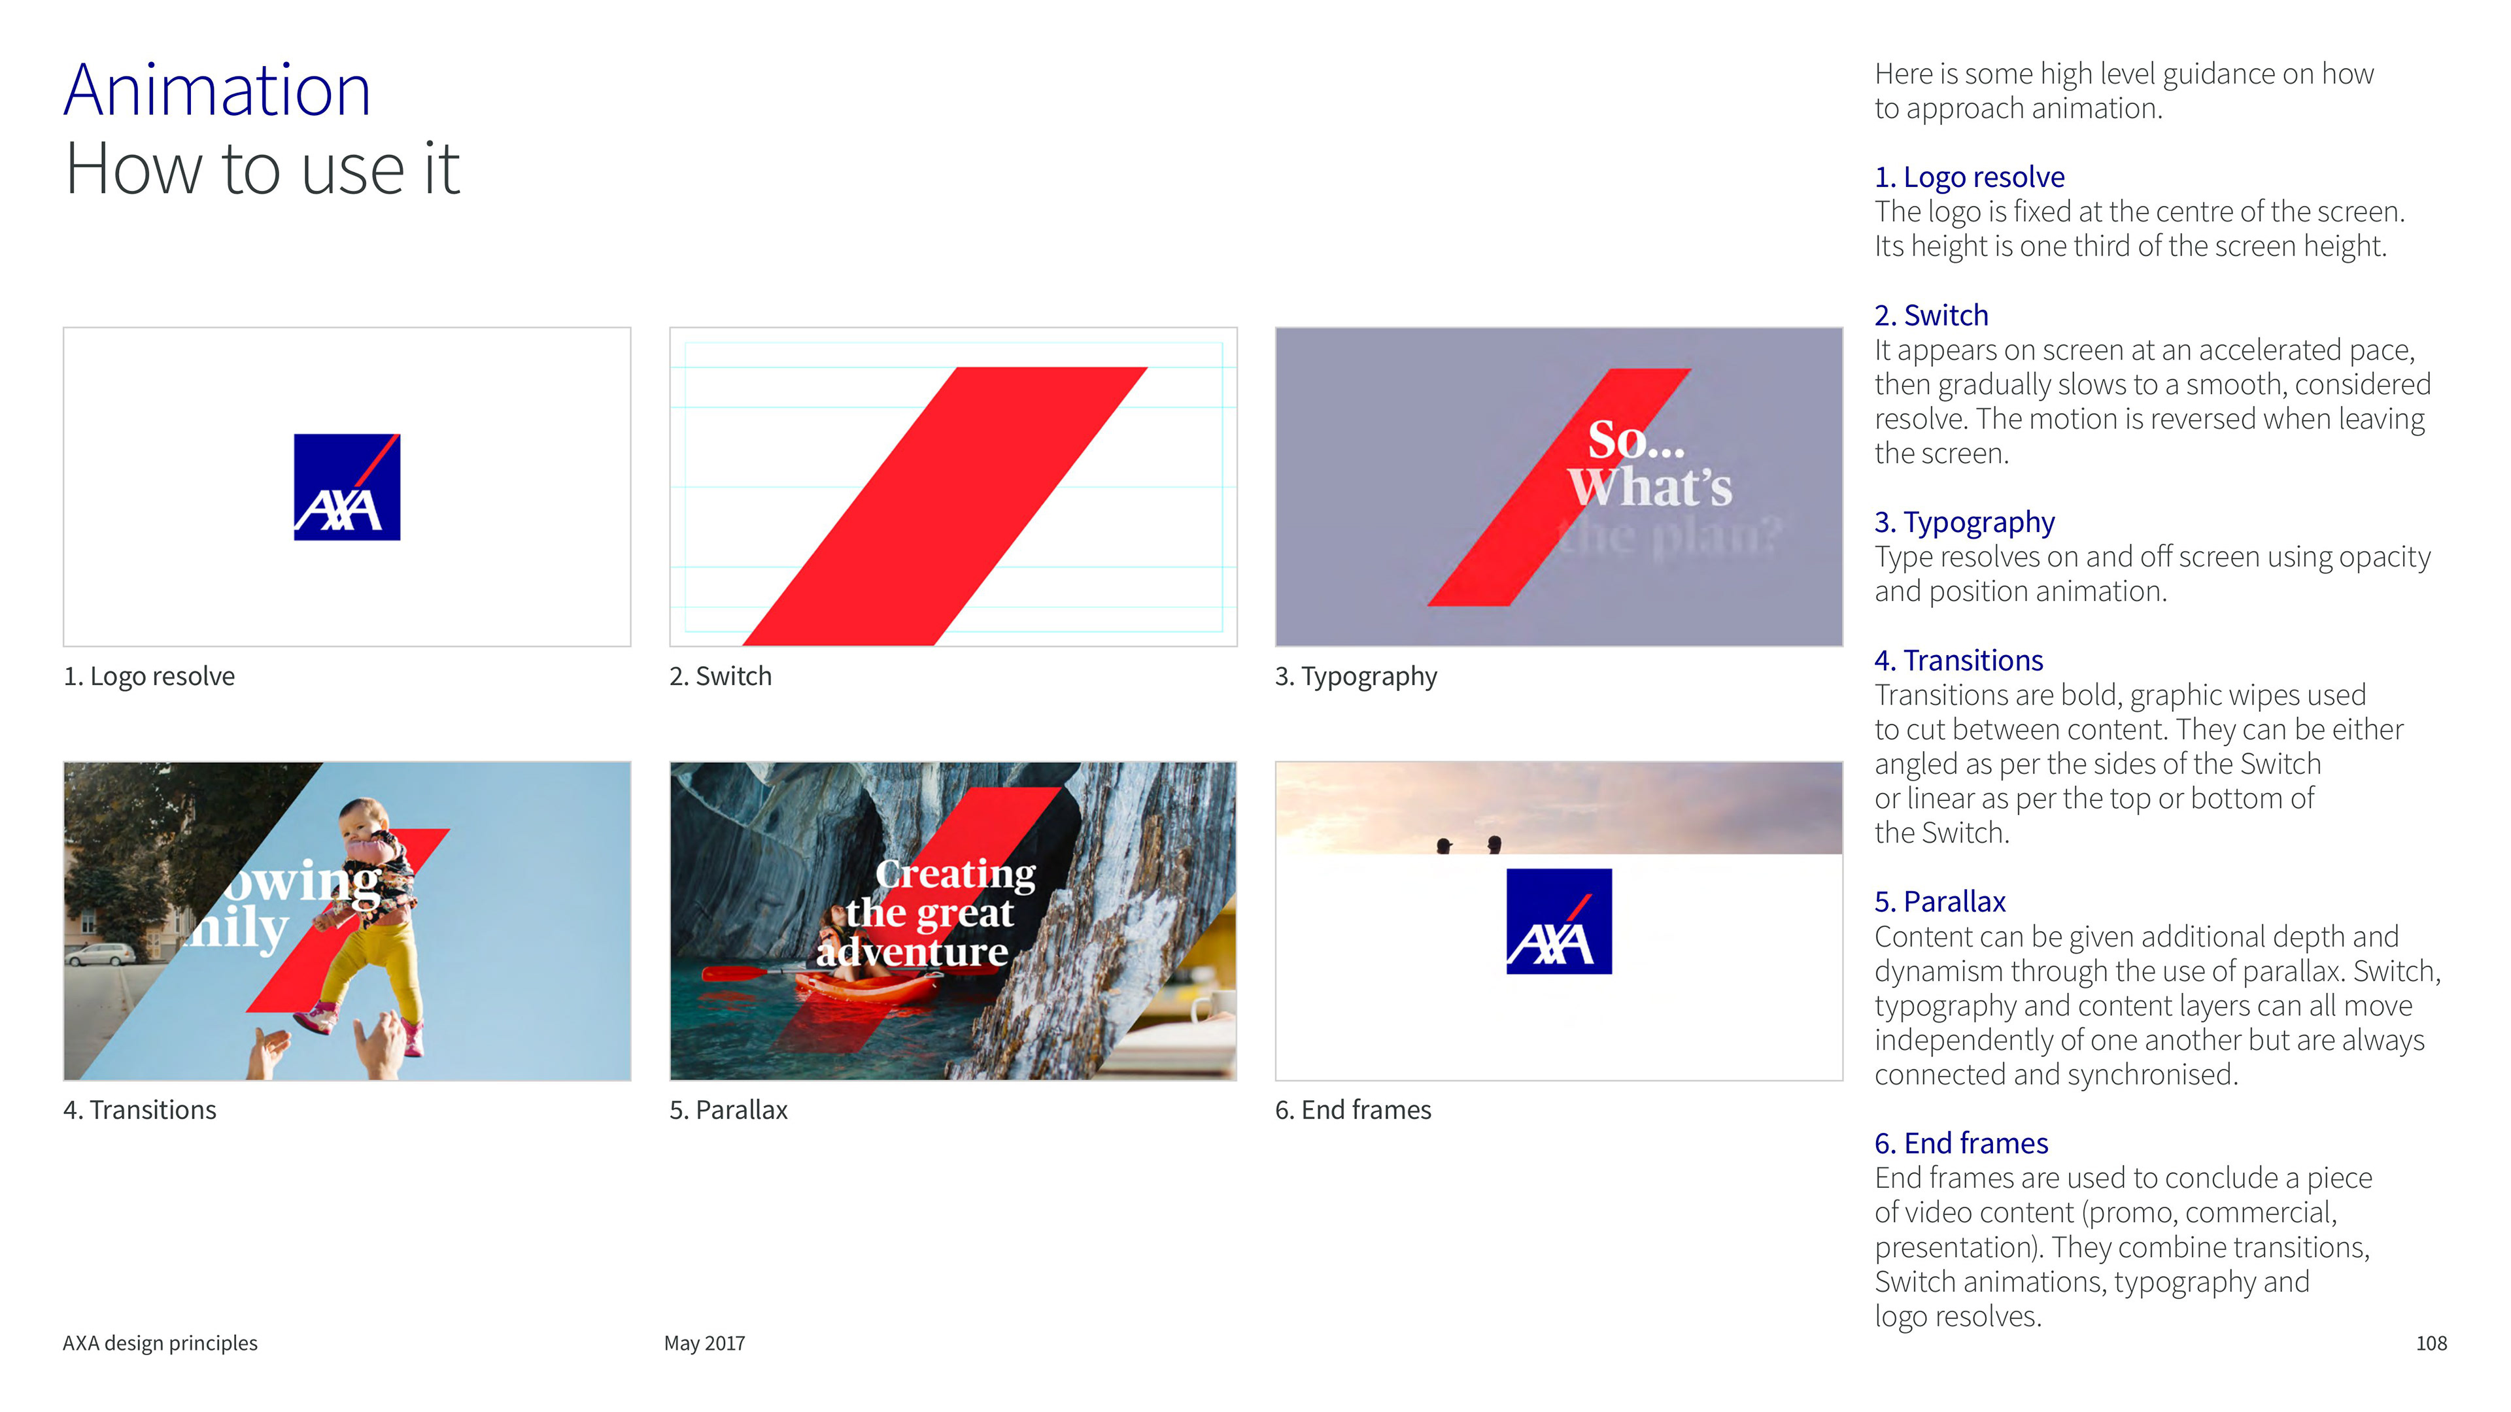Click the 'Animation' page title
Viewport: 2511px width, 1412px height.
point(217,90)
